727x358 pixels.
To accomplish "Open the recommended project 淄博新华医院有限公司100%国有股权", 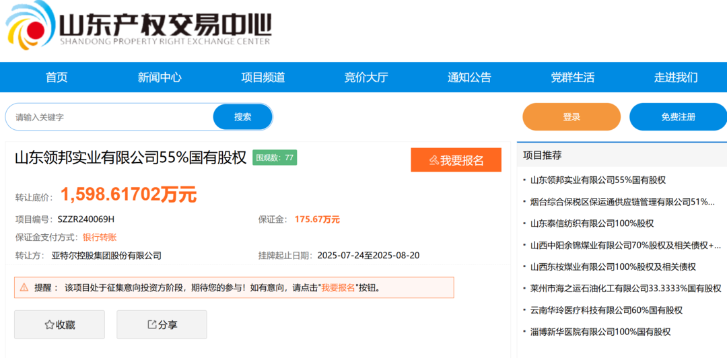I will [600, 332].
